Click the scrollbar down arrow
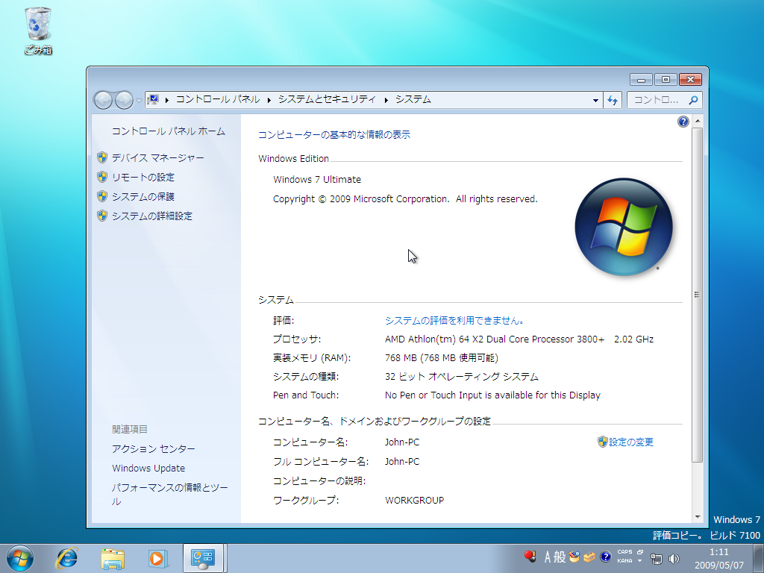Image resolution: width=764 pixels, height=573 pixels. pyautogui.click(x=698, y=517)
